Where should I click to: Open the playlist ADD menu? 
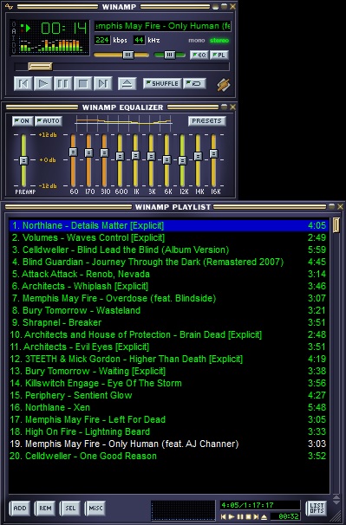(20, 508)
